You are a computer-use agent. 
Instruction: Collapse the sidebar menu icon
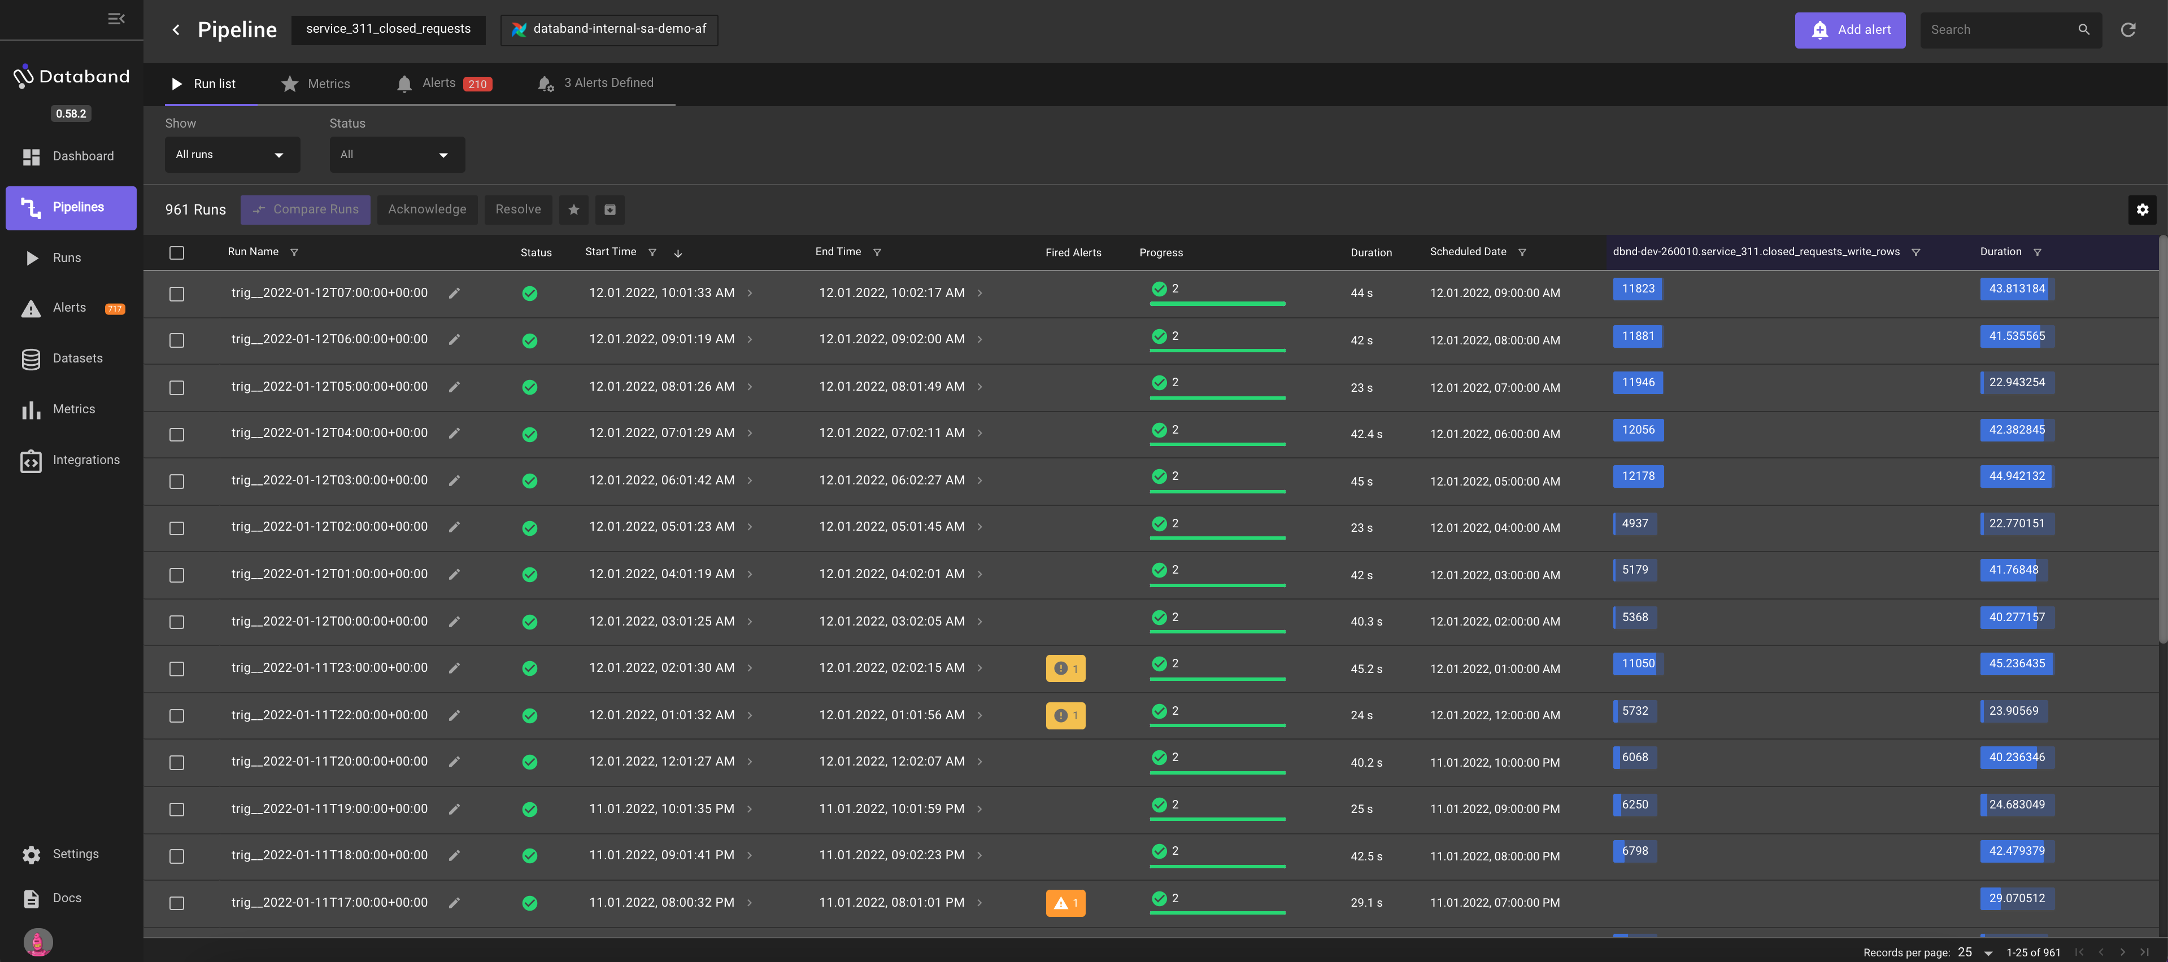pyautogui.click(x=116, y=19)
